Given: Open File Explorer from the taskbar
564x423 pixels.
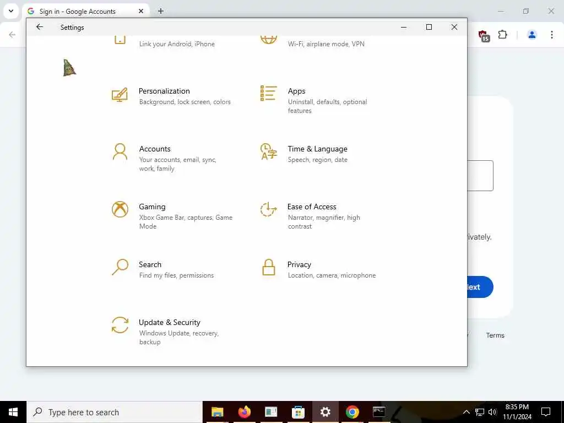Looking at the screenshot, I should tap(217, 412).
